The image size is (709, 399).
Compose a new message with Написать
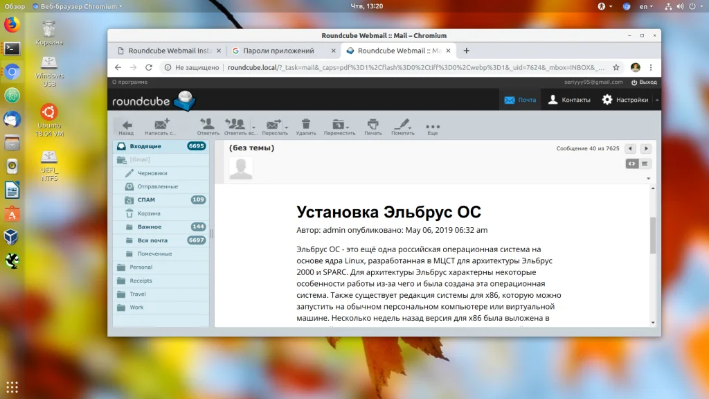161,127
